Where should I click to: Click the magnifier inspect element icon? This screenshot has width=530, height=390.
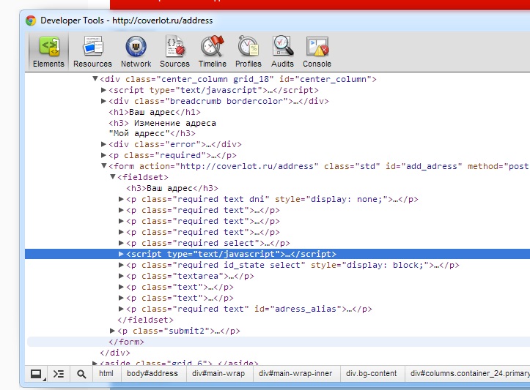coord(81,374)
